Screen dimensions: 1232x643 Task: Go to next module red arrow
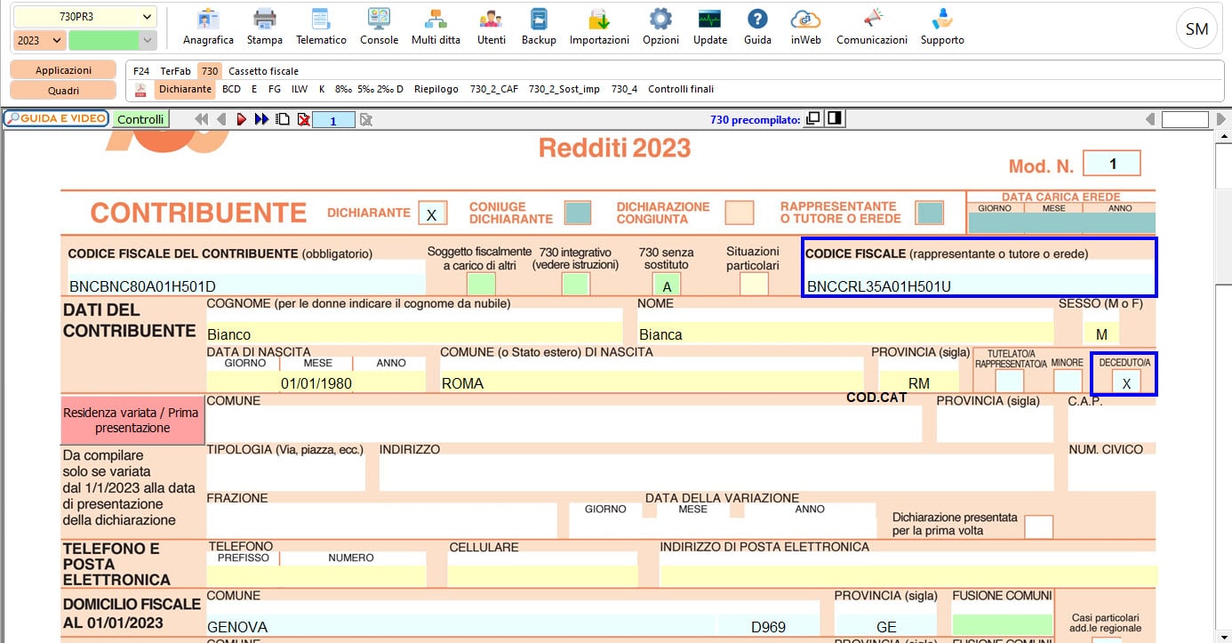click(242, 119)
